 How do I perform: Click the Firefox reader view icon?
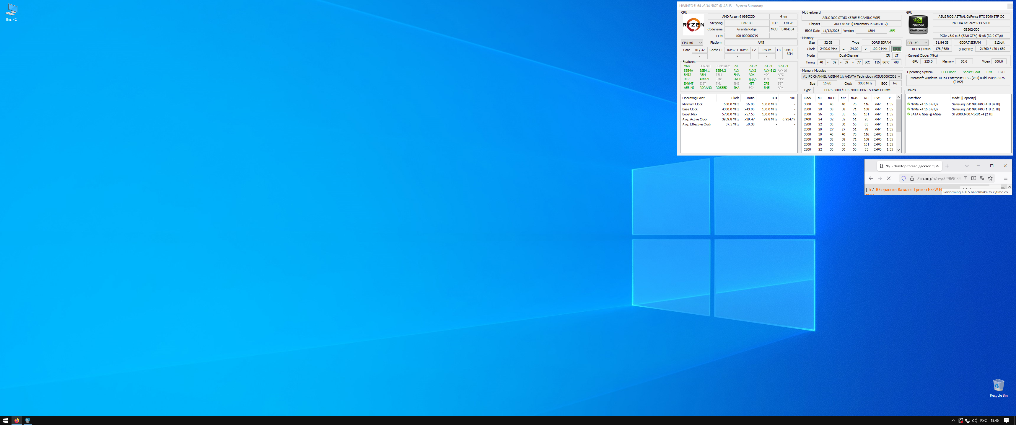pos(965,178)
